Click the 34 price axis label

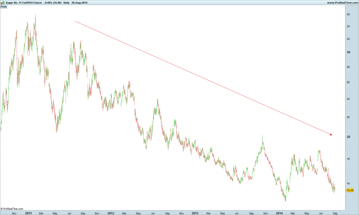(x=348, y=26)
